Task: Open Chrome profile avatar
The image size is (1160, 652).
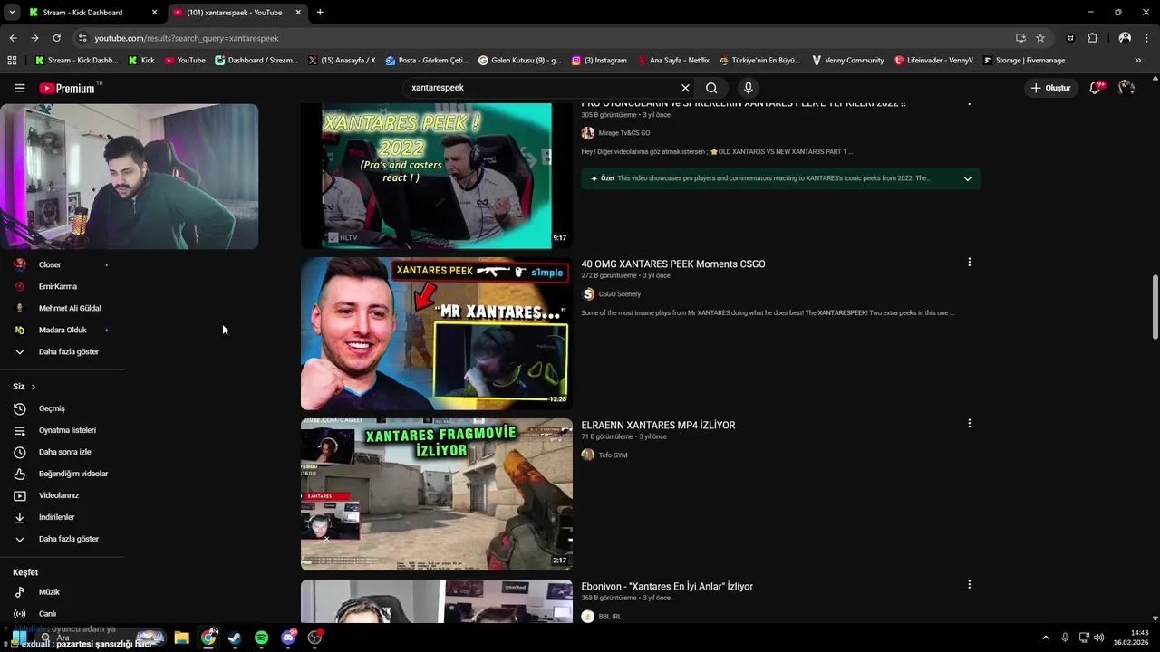Action: click(1125, 38)
